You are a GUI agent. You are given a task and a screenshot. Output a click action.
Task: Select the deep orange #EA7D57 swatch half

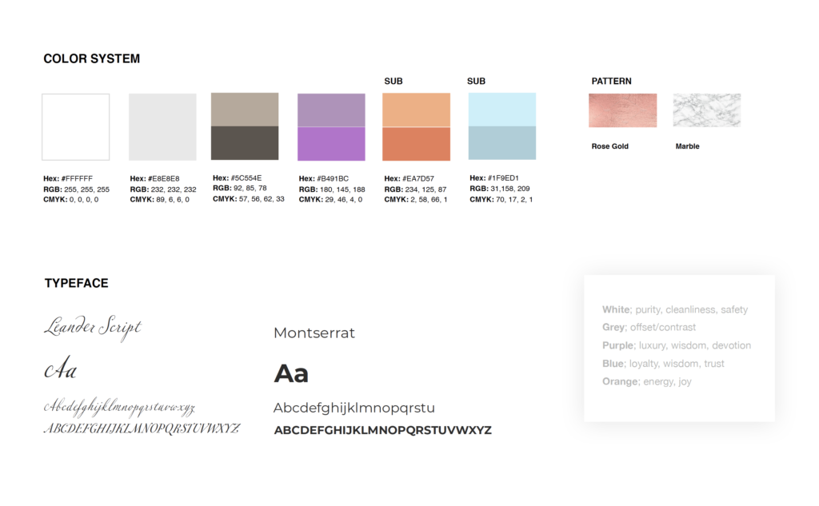(x=416, y=144)
